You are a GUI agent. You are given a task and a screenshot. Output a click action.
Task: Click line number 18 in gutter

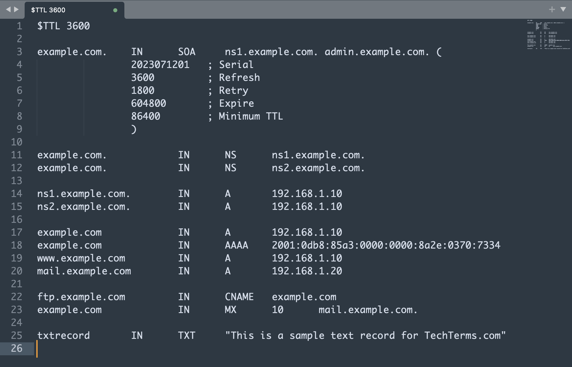pyautogui.click(x=17, y=245)
